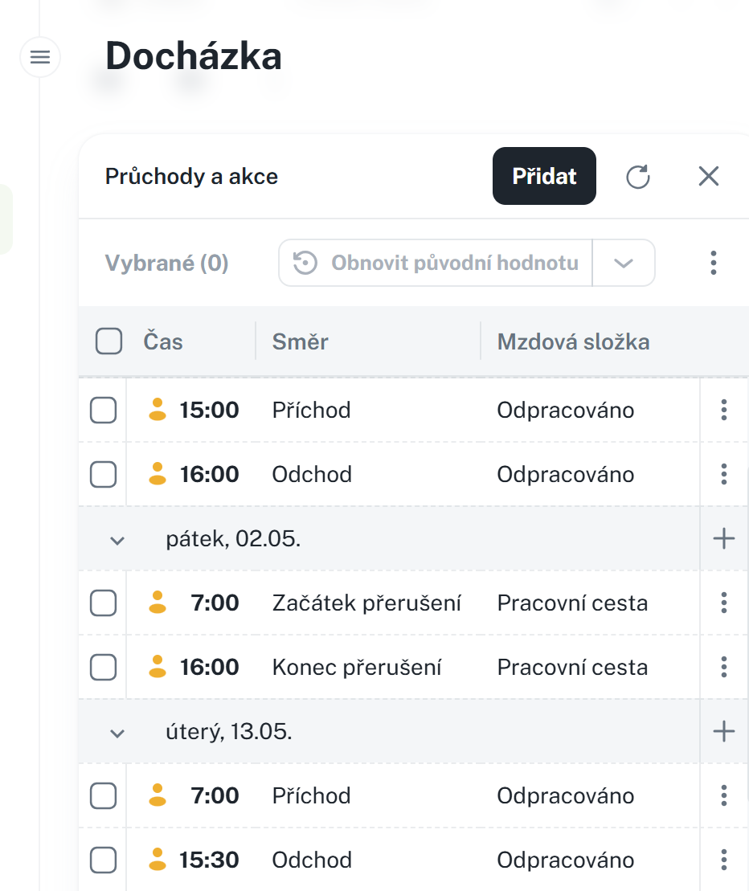Collapse the úterý, 13.05. group
The width and height of the screenshot is (749, 891).
pyautogui.click(x=117, y=733)
